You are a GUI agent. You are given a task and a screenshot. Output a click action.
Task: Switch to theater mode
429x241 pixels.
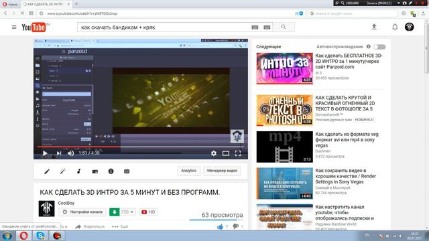coord(226,153)
